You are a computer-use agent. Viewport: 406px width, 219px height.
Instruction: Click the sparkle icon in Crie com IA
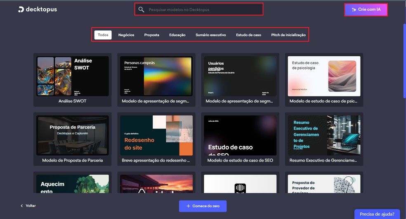coord(354,9)
